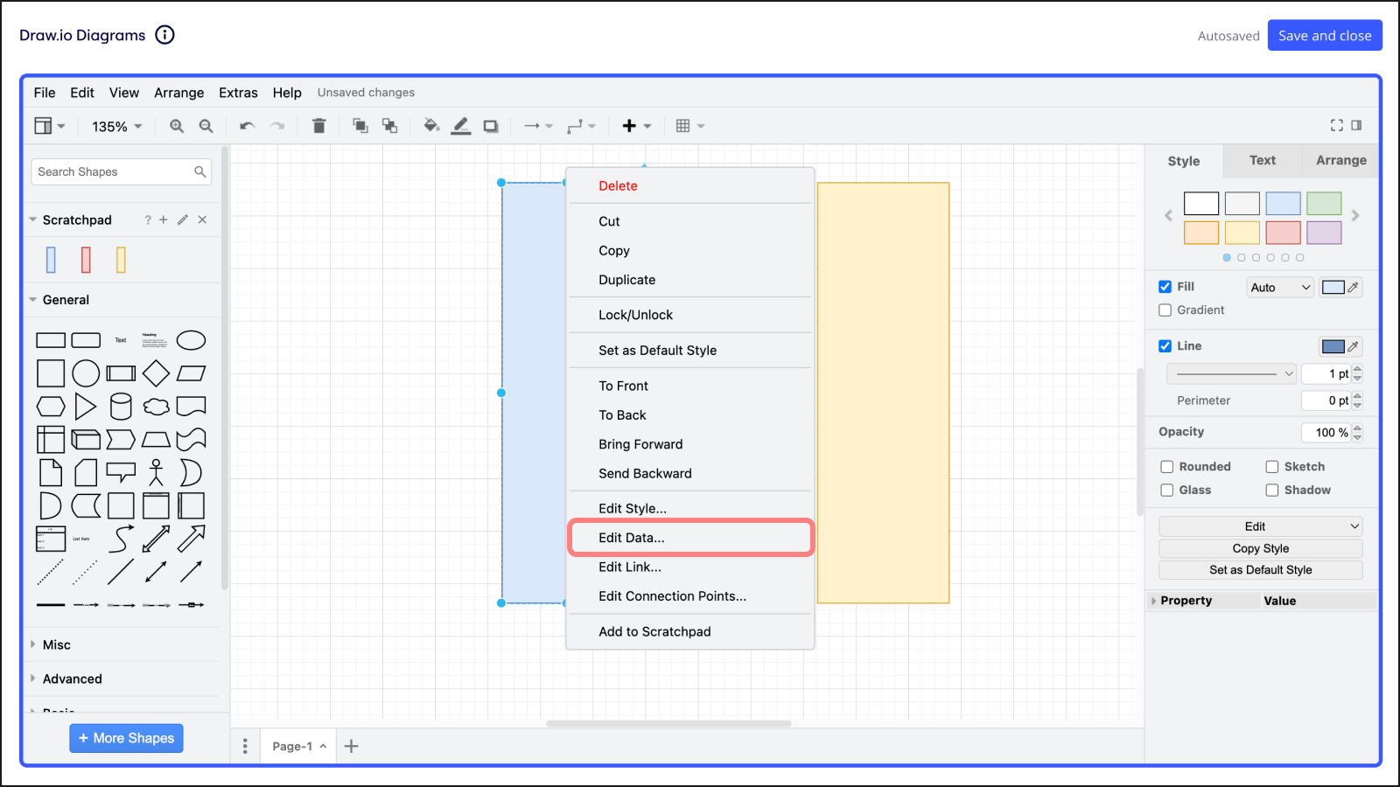The image size is (1400, 787).
Task: Open the 135% zoom level dropdown
Action: (116, 127)
